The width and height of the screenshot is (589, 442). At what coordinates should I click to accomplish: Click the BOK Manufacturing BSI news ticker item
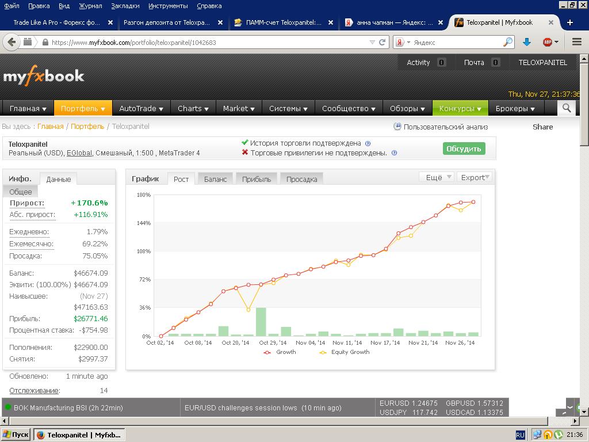[68, 407]
